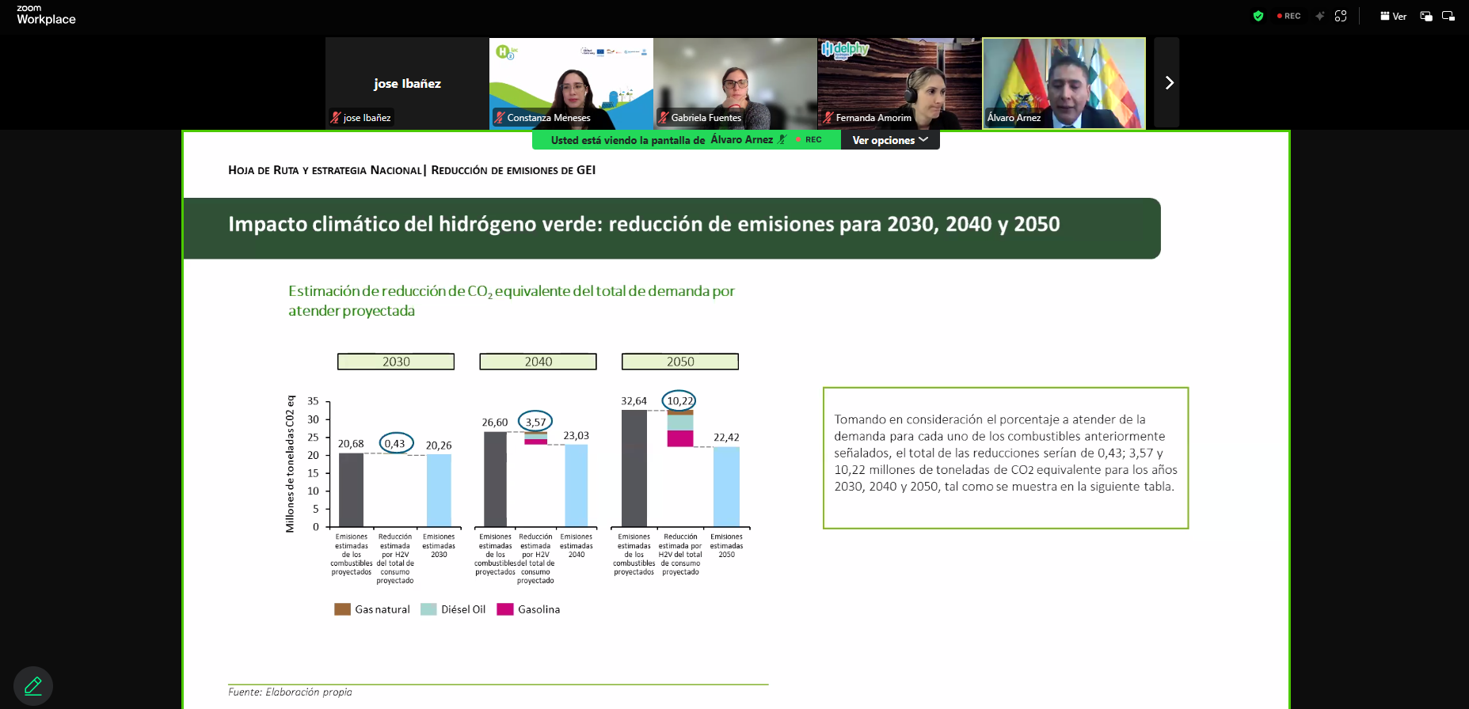The width and height of the screenshot is (1469, 709).
Task: Click Gabriela Fuentes muted microphone icon
Action: pyautogui.click(x=664, y=118)
